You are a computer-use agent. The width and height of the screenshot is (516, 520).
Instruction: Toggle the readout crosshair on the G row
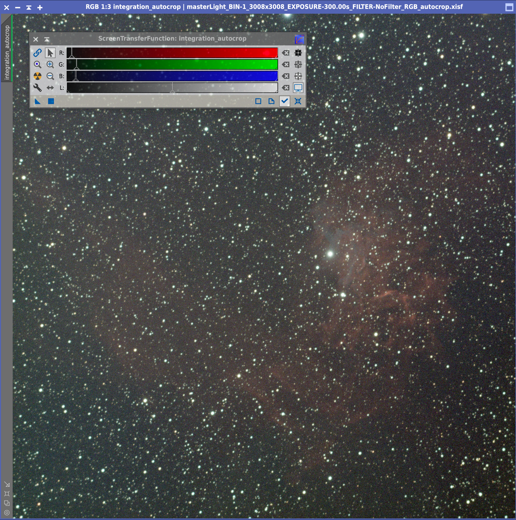(298, 64)
